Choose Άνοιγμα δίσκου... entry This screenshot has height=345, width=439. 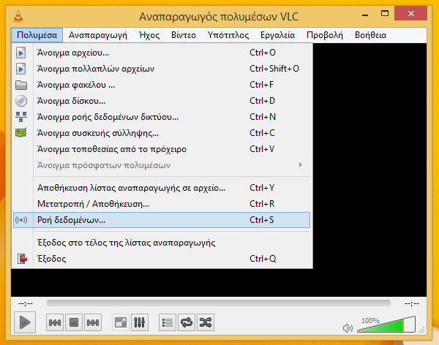tap(162, 101)
